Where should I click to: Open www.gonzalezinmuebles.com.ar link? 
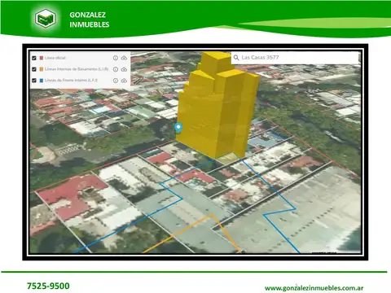tap(314, 288)
